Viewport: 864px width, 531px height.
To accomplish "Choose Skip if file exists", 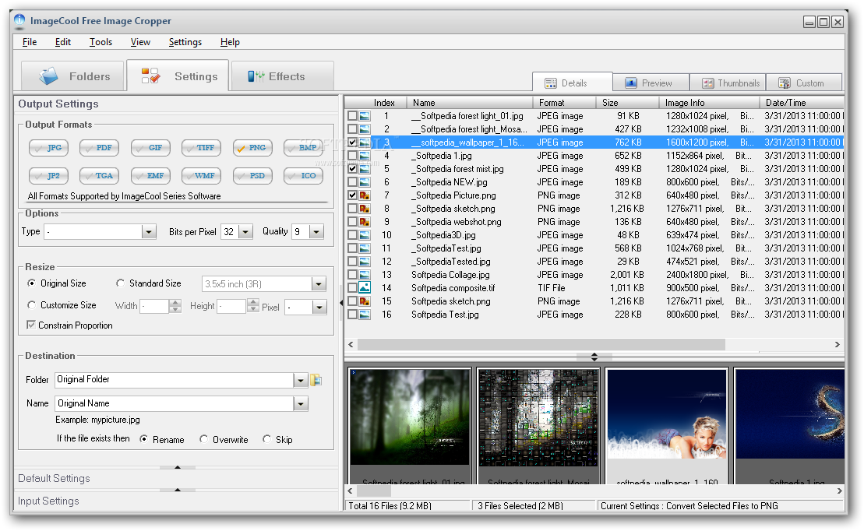I will pos(266,439).
